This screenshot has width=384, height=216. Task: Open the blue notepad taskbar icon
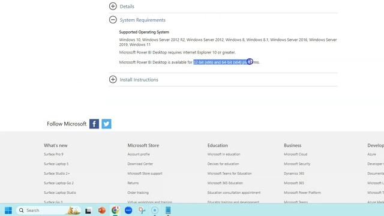tap(168, 210)
